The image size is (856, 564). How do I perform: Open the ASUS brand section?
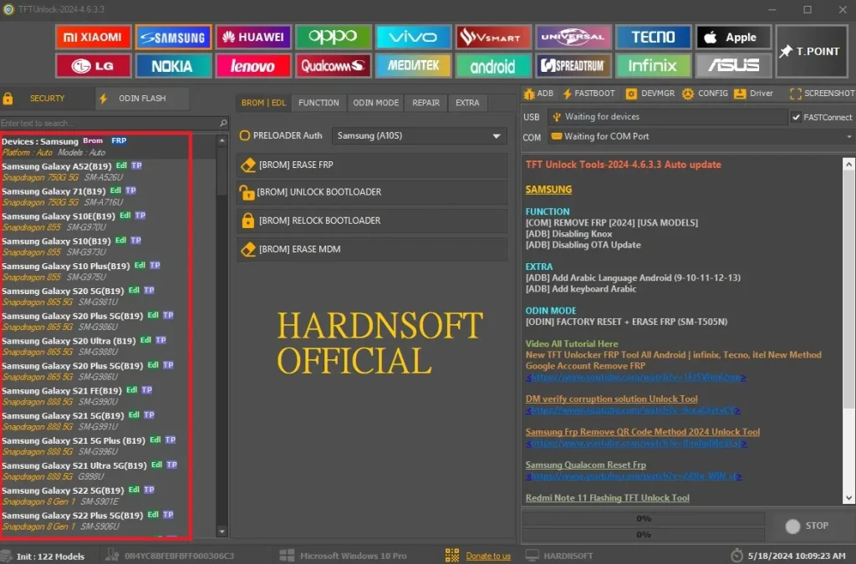click(733, 66)
